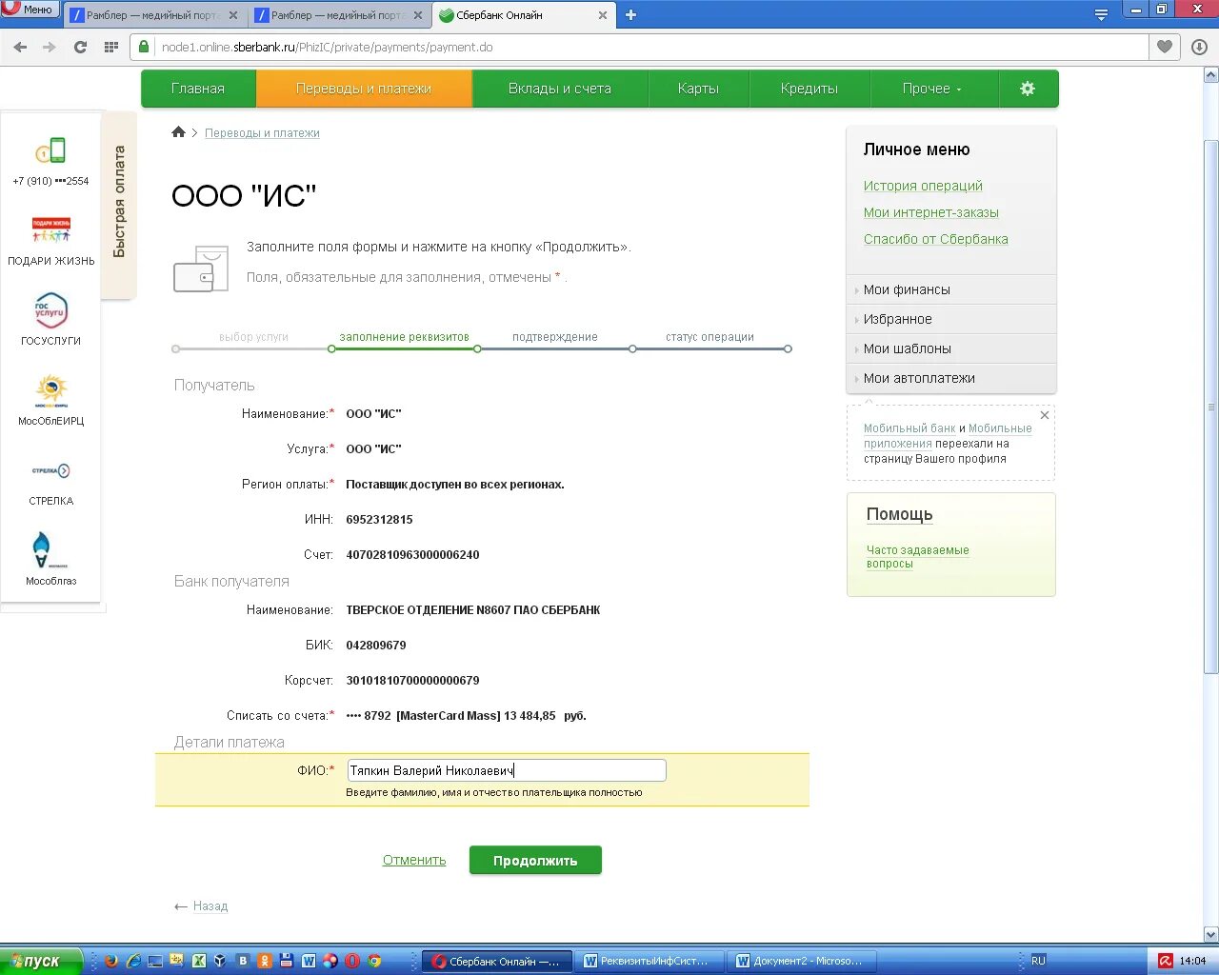
Task: Switch to РеквизитыИнфСист Word taskbar window
Action: coord(649,961)
